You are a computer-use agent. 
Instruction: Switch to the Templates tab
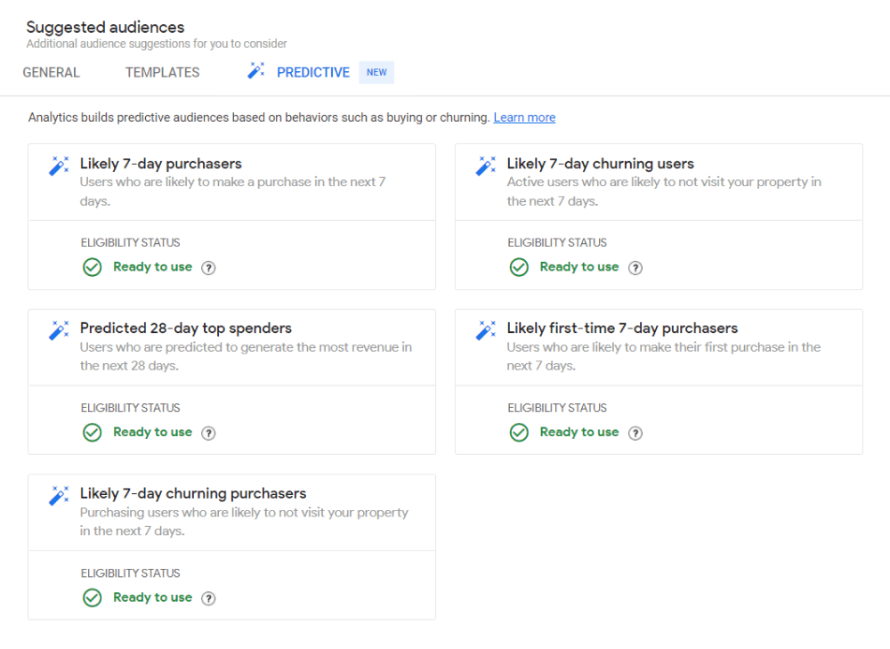(x=162, y=73)
